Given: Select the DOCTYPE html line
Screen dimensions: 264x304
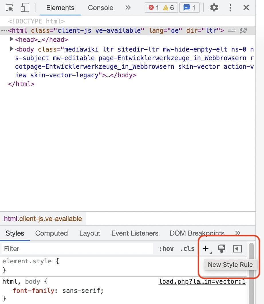Looking at the screenshot, I should point(36,21).
